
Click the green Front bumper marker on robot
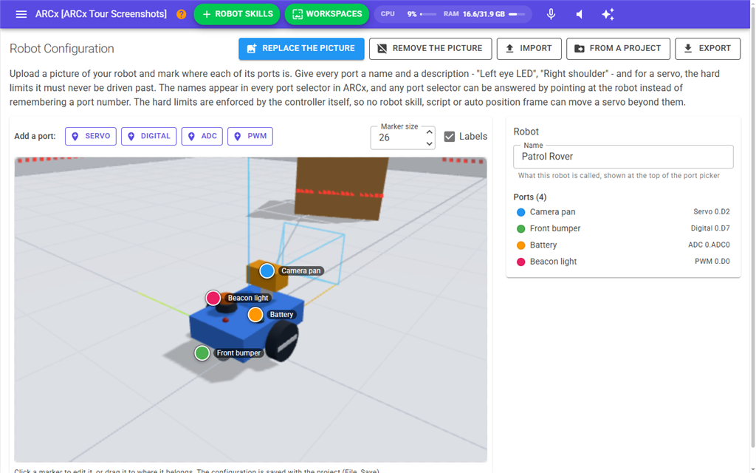[x=202, y=353]
